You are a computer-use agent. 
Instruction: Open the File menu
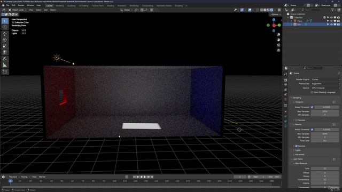7,5
